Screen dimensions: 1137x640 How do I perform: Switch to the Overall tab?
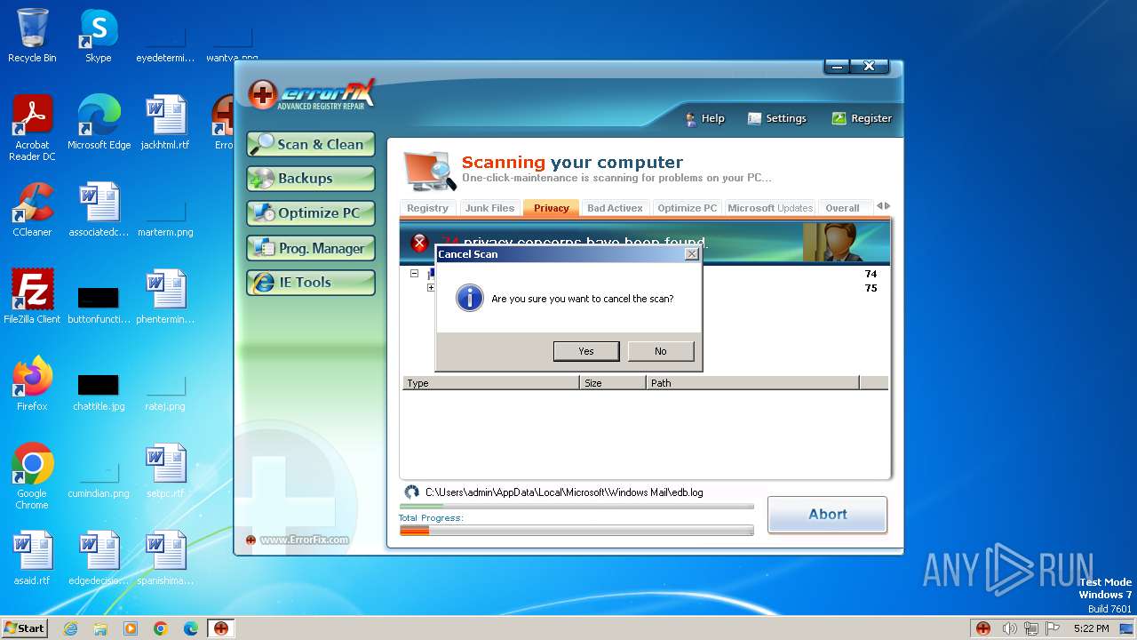pos(842,208)
